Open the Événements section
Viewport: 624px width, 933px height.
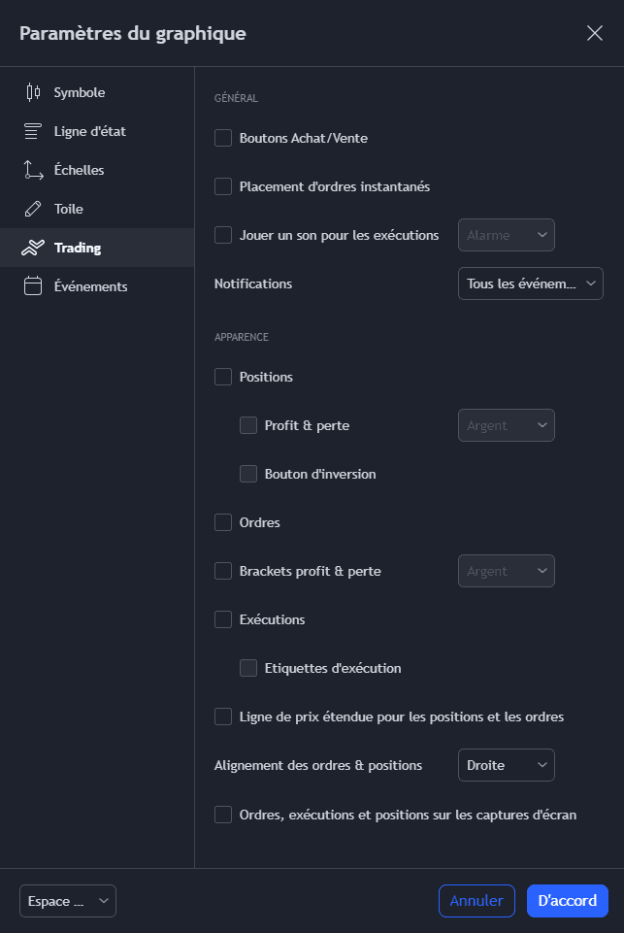[x=90, y=286]
